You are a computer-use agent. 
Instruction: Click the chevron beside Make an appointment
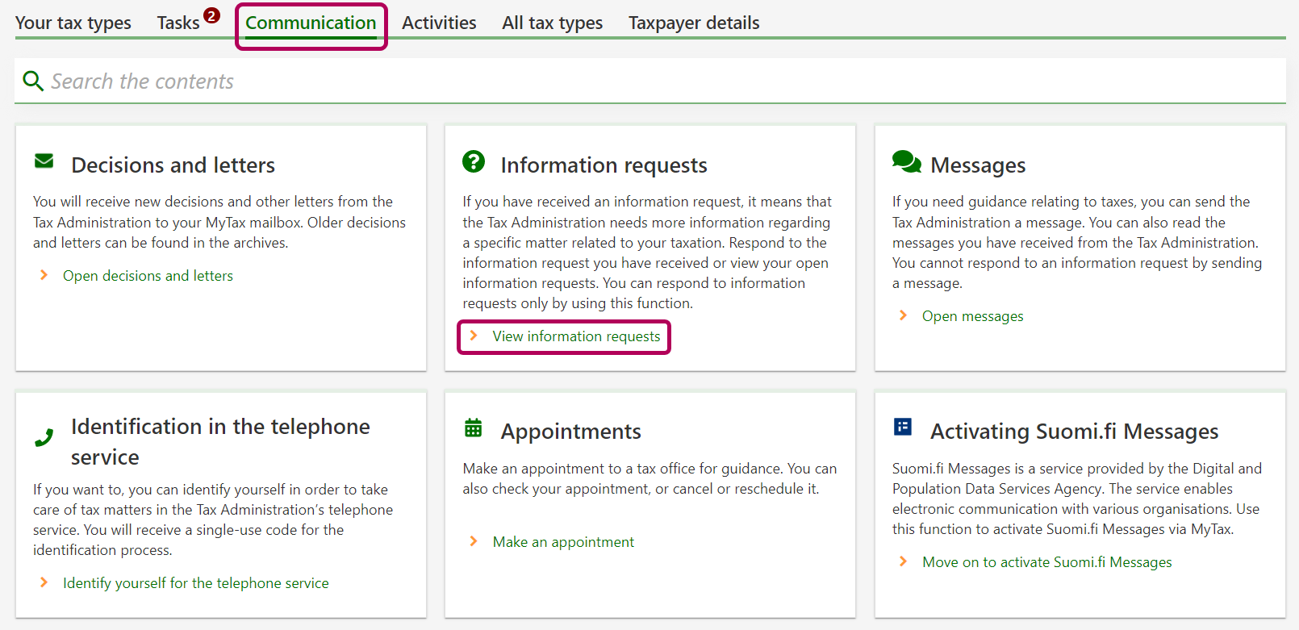pyautogui.click(x=474, y=541)
